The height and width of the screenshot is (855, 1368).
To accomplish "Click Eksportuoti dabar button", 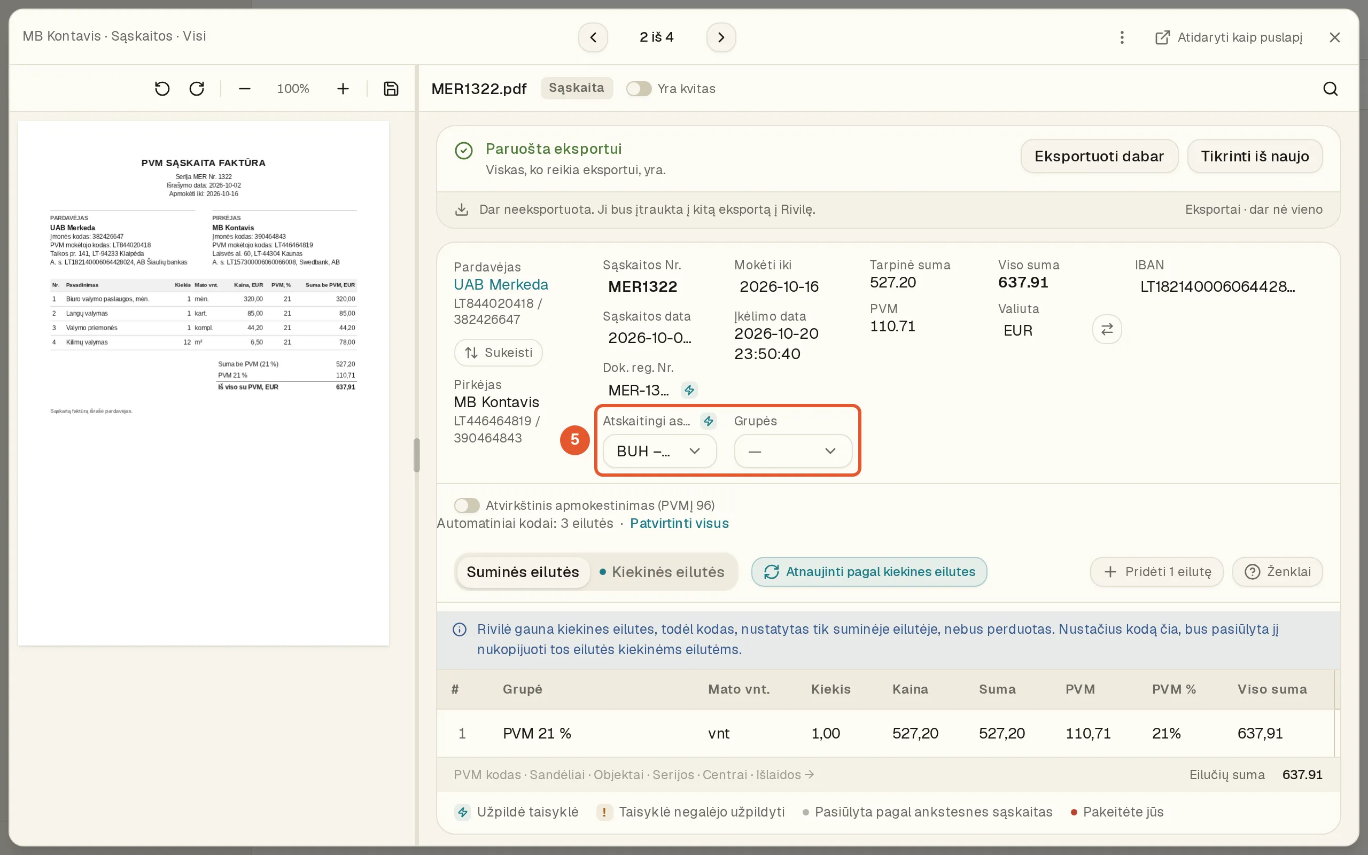I will pyautogui.click(x=1099, y=156).
